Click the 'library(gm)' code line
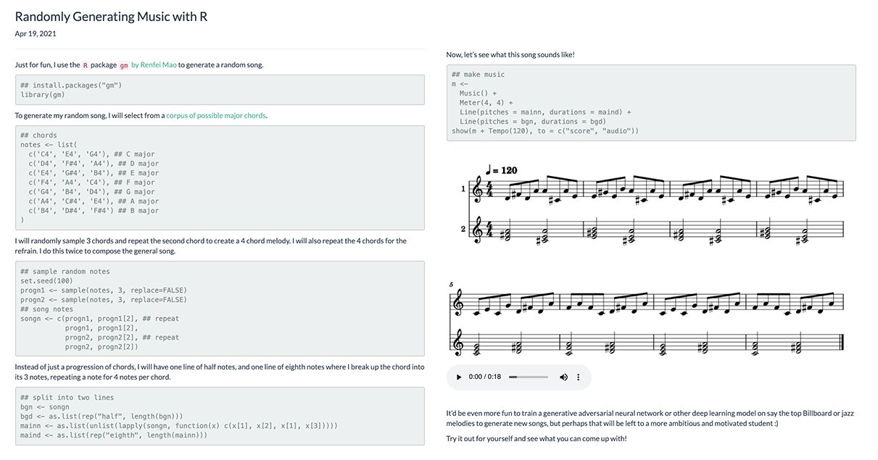This screenshot has width=878, height=460. tap(43, 94)
